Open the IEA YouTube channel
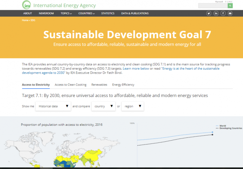Viewport: 243px width, 169px height. point(230,14)
